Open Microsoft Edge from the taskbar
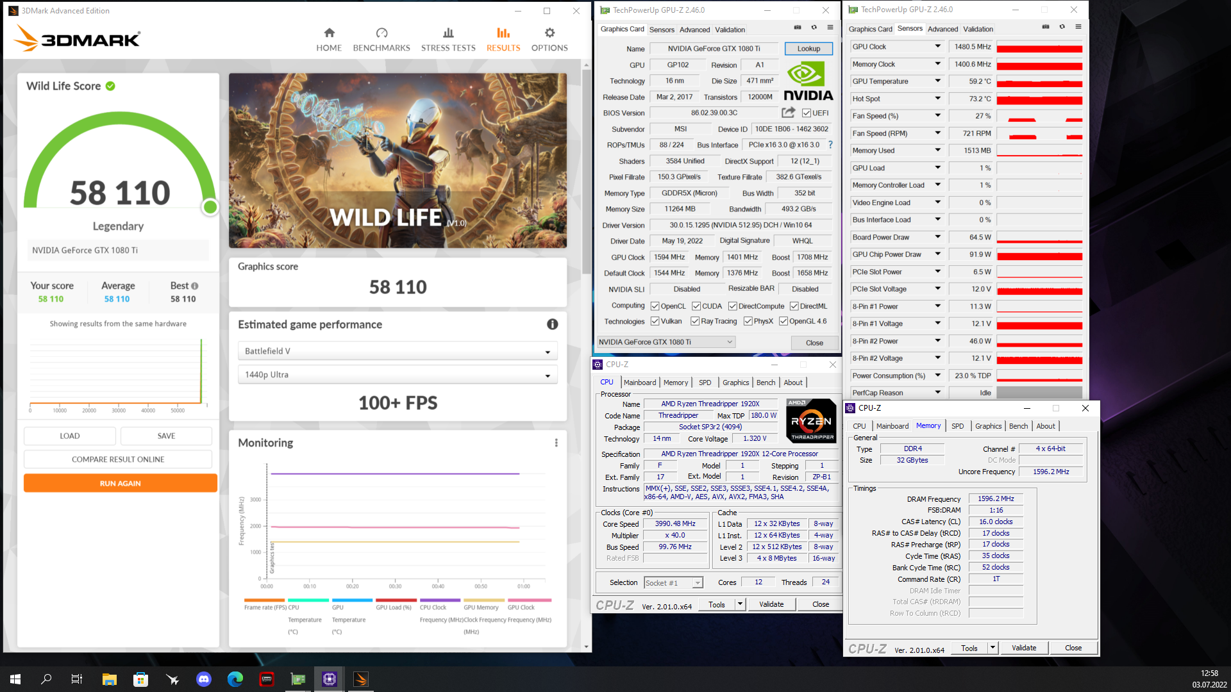This screenshot has width=1231, height=692. click(235, 679)
